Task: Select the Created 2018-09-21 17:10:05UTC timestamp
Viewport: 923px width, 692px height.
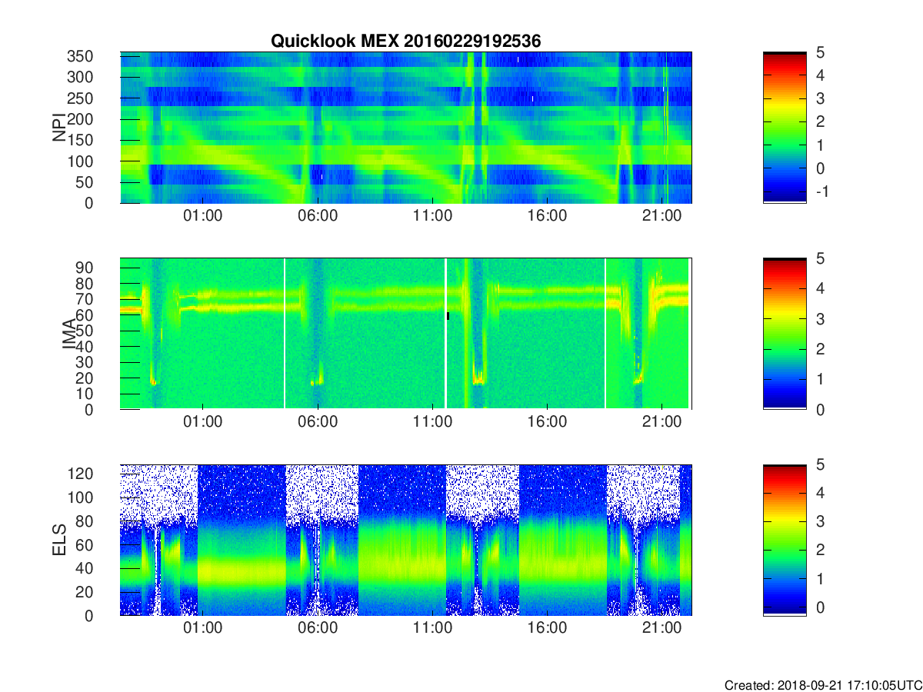Action: pos(823,684)
